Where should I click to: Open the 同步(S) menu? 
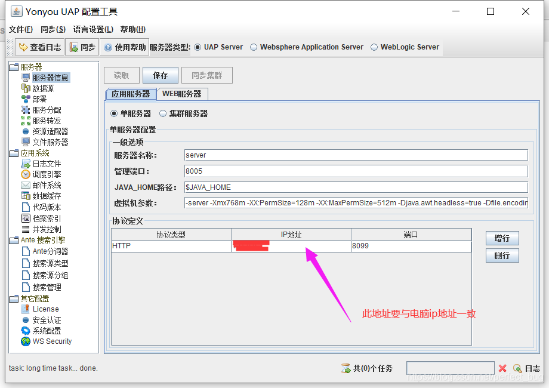click(x=53, y=29)
